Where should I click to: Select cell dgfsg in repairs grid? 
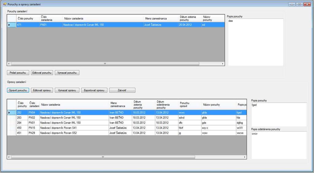pyautogui.click(x=241, y=123)
